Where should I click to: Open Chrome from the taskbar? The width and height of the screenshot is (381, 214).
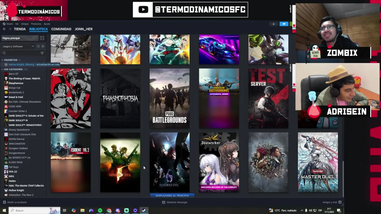click(109, 210)
